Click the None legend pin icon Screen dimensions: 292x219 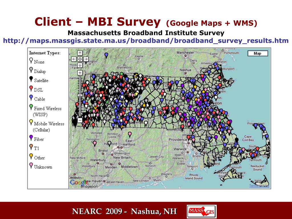(31, 60)
